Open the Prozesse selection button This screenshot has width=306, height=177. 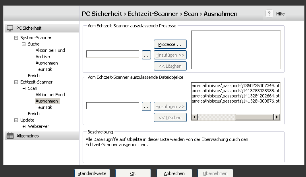(170, 44)
